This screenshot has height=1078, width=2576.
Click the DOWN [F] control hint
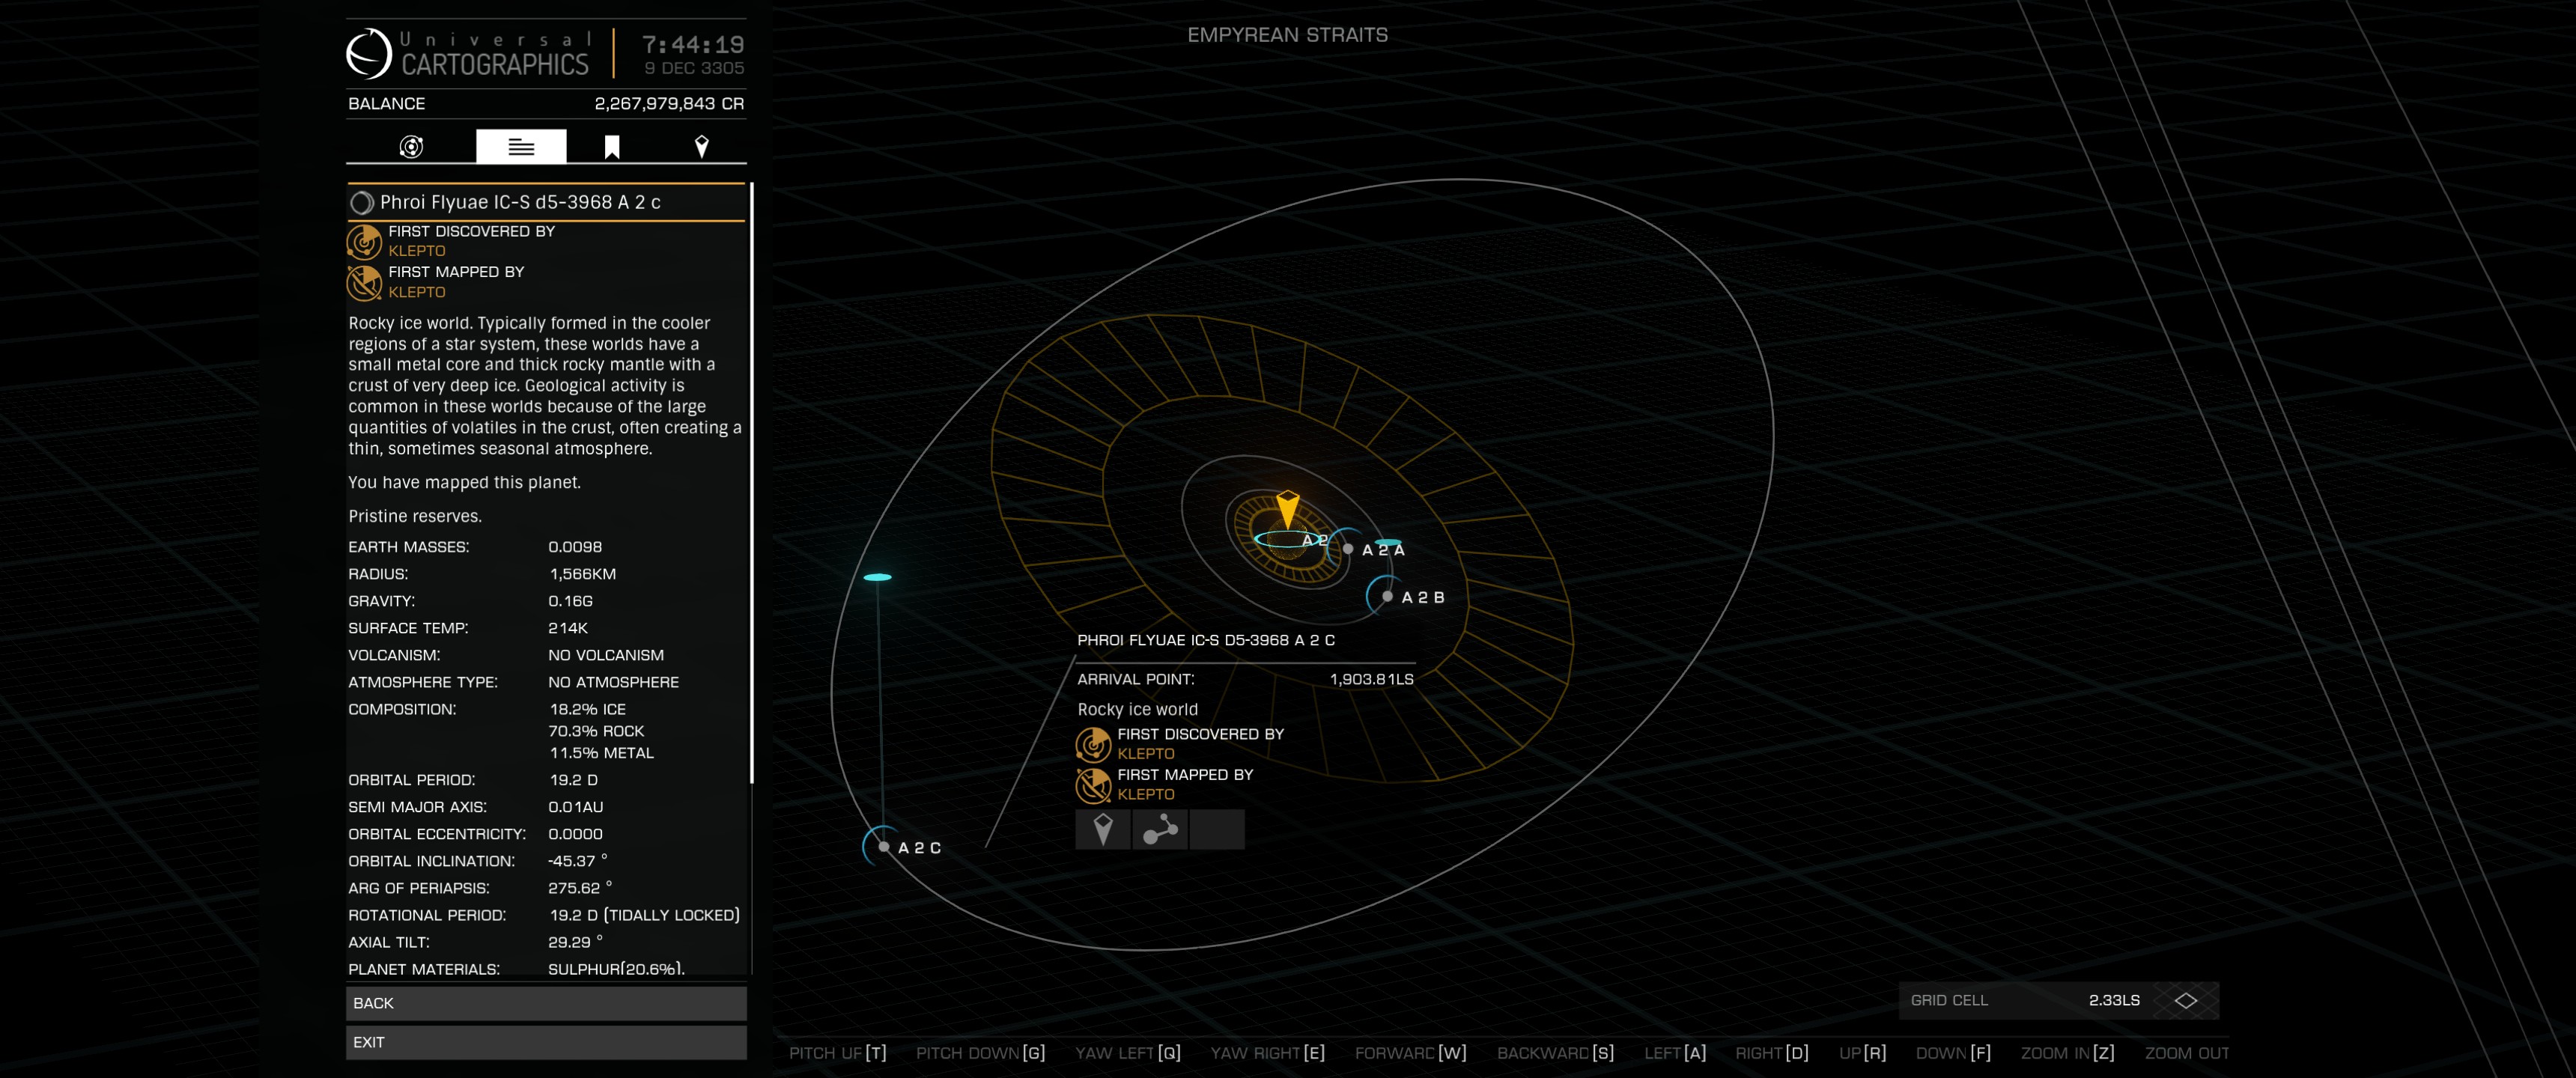(1953, 1053)
